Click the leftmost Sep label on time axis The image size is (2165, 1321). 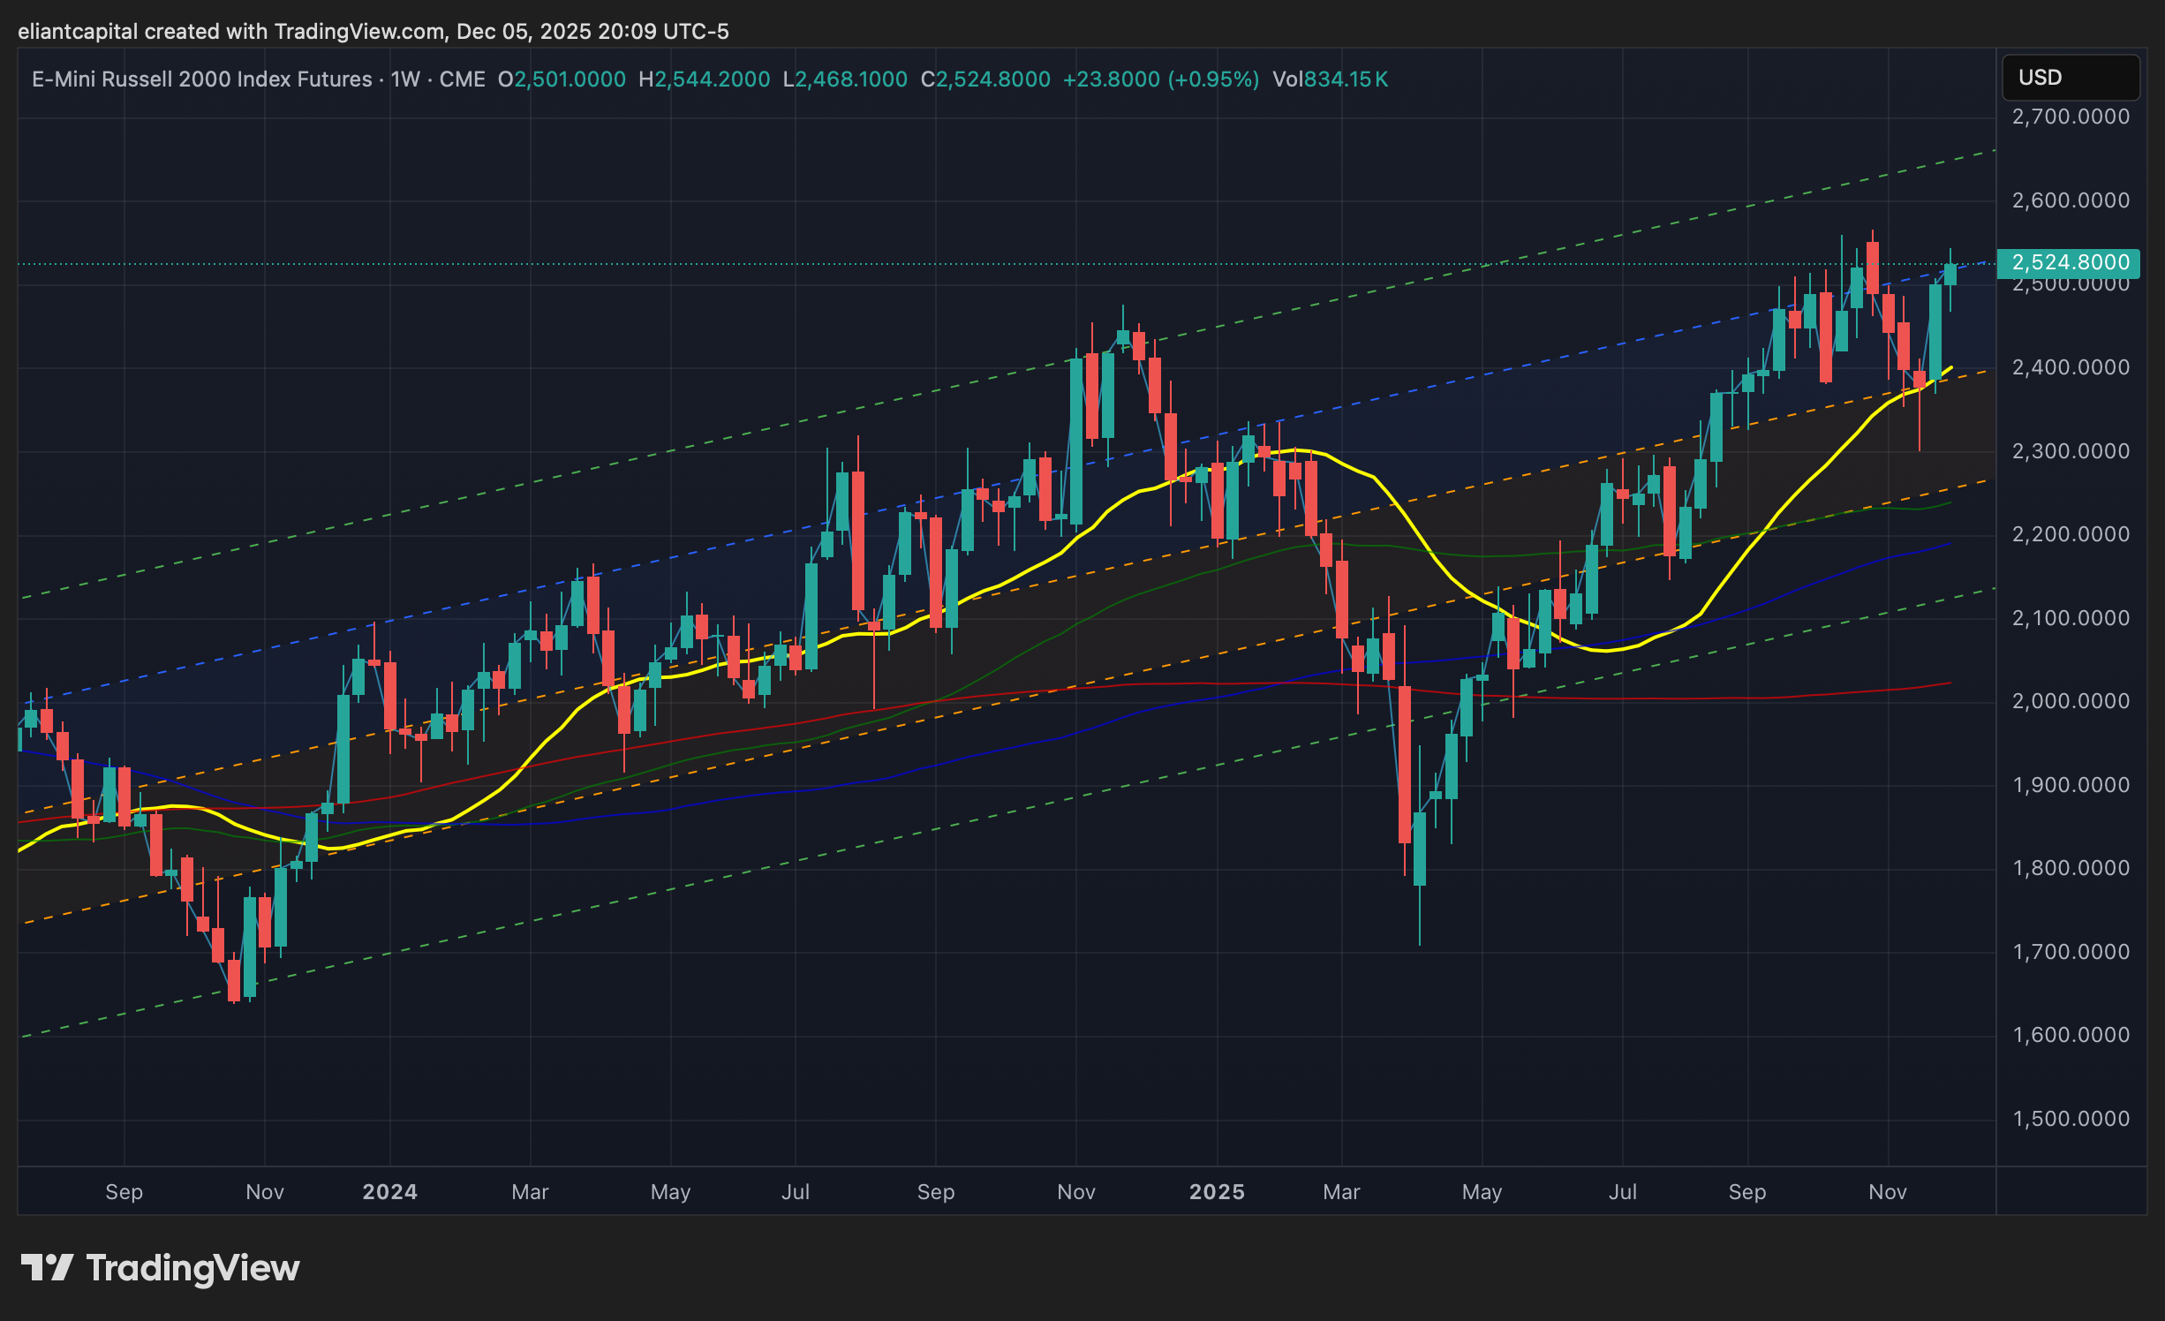[124, 1192]
